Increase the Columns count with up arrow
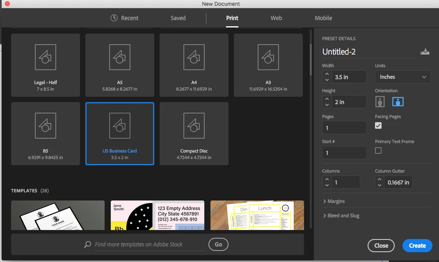This screenshot has height=262, width=439. click(x=327, y=180)
